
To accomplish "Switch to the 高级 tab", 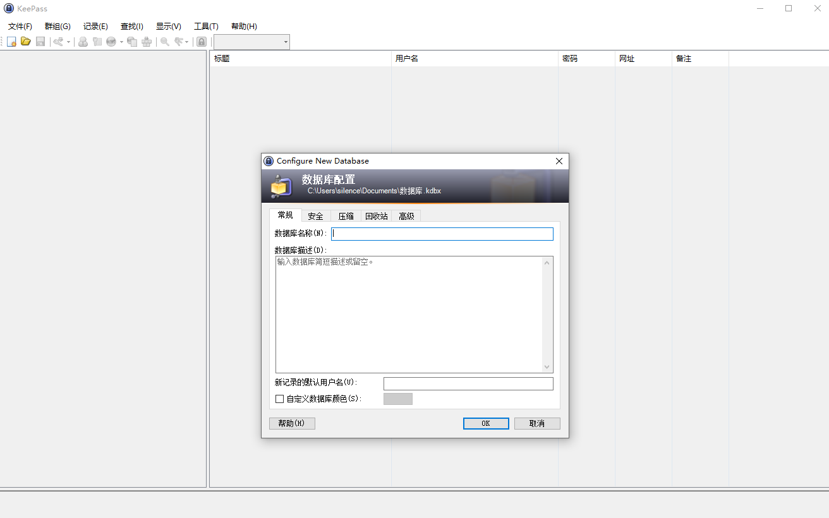I will point(406,216).
